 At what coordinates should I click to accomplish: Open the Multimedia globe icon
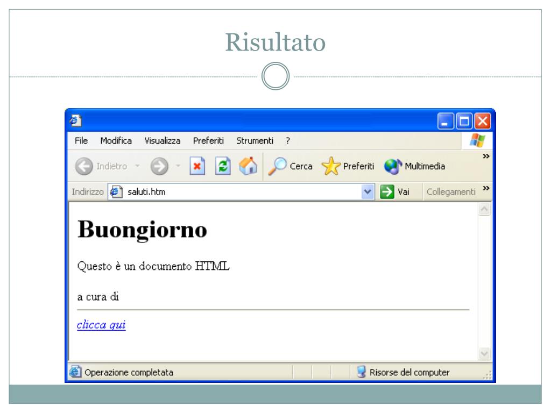click(393, 166)
